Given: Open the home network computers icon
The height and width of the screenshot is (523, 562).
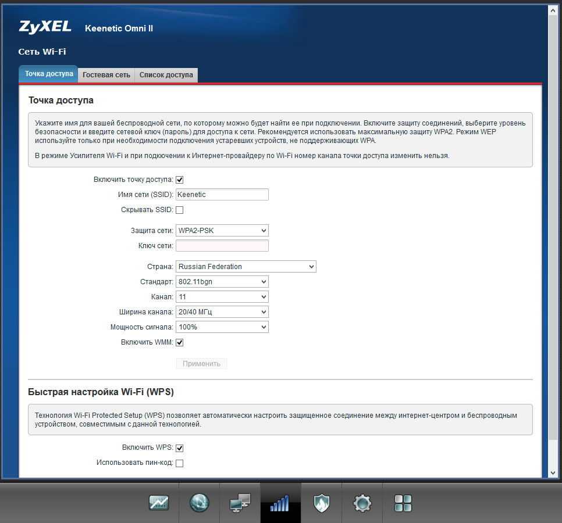Looking at the screenshot, I should (x=240, y=503).
